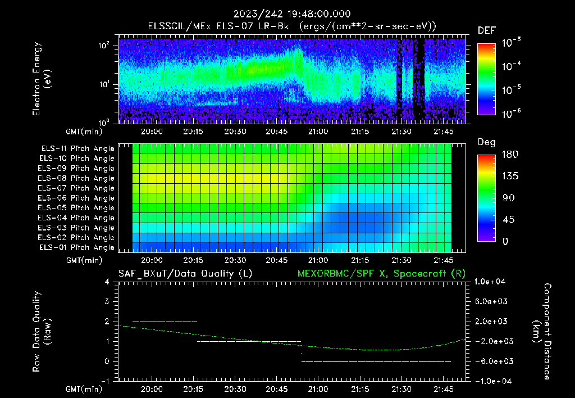Click the ELS-02 Pitch Angle row label
Screen dimensions: 575x398
point(76,238)
